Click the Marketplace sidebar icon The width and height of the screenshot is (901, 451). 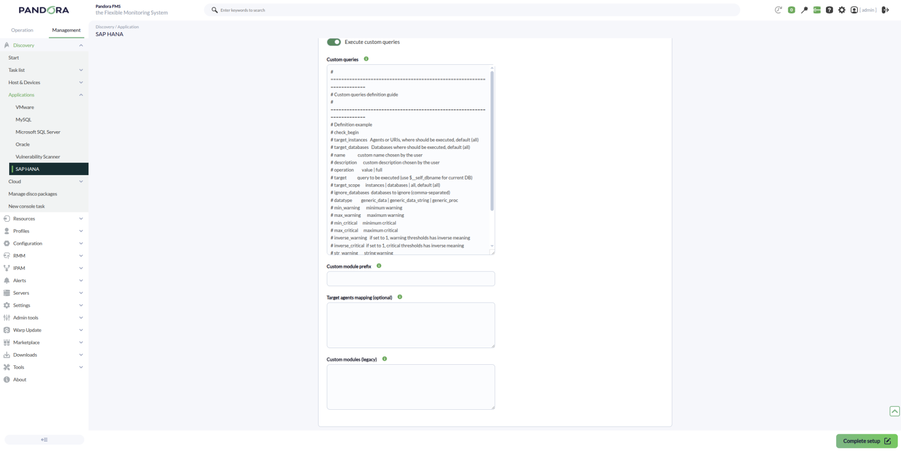(7, 342)
